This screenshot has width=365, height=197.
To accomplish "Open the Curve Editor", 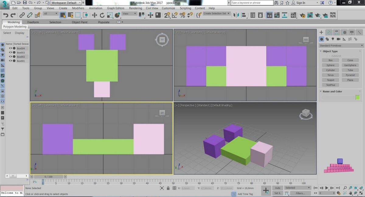I will [277, 15].
